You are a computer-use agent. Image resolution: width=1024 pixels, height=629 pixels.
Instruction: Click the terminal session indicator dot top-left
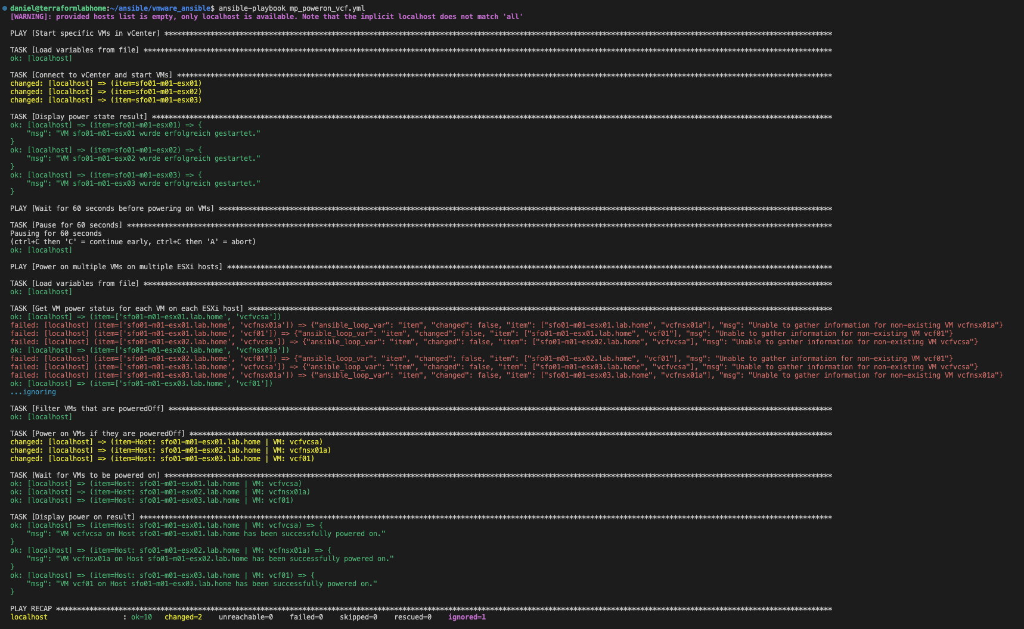[x=5, y=8]
